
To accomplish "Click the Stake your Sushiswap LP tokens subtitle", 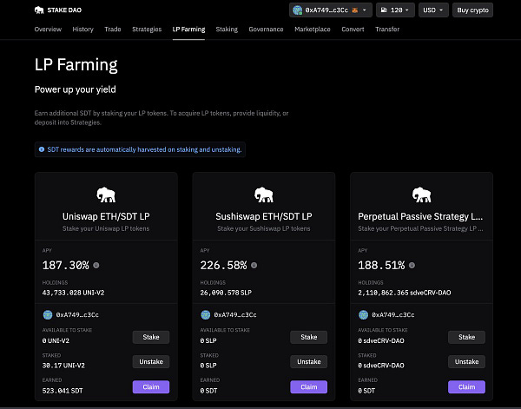I will (264, 228).
